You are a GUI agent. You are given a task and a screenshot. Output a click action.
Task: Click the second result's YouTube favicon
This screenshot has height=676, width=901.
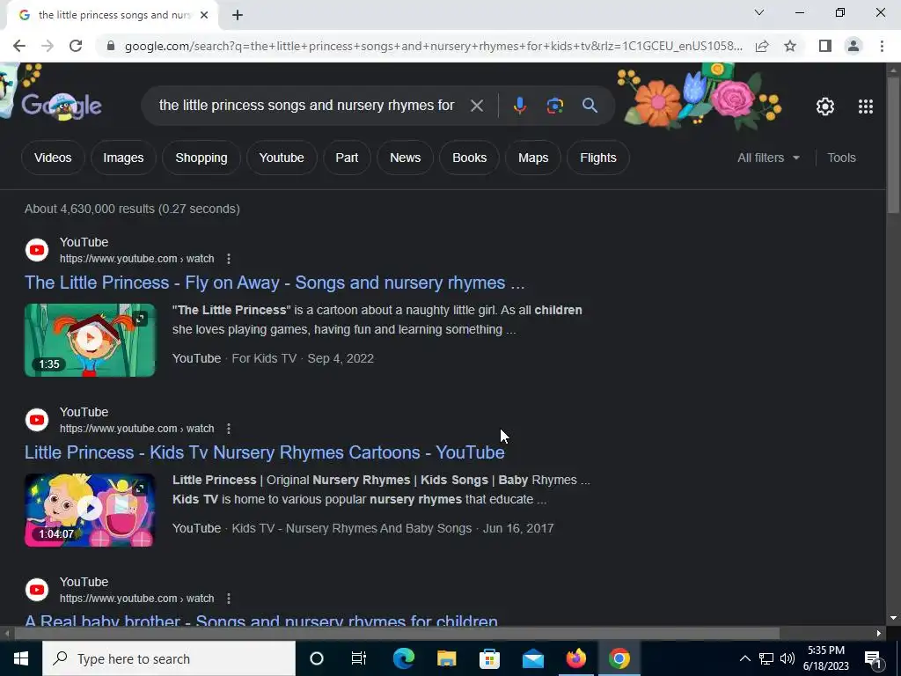(x=37, y=420)
